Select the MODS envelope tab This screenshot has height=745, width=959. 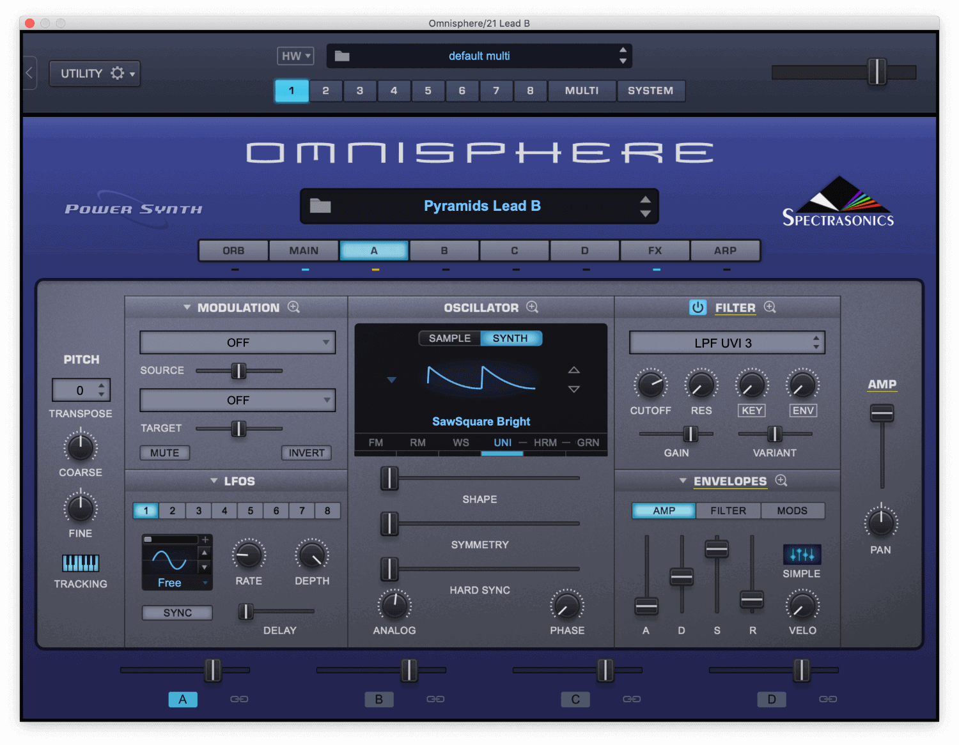[x=792, y=511]
